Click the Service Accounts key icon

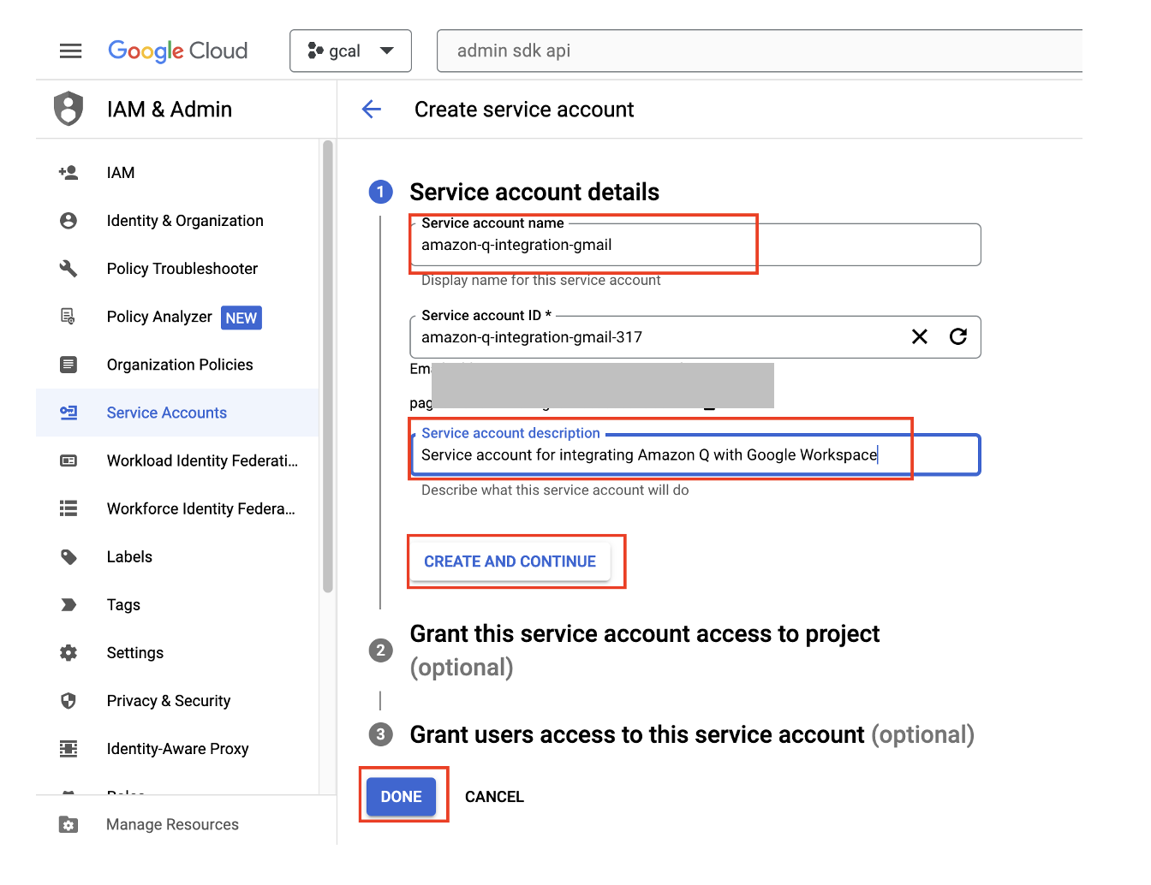pos(69,413)
